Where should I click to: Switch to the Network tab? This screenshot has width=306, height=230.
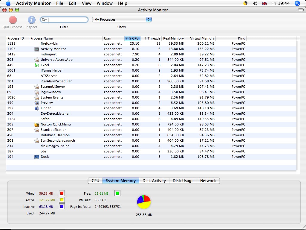click(208, 181)
